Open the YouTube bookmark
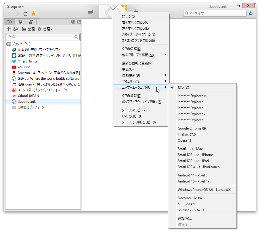The height and width of the screenshot is (232, 260). click(x=21, y=67)
